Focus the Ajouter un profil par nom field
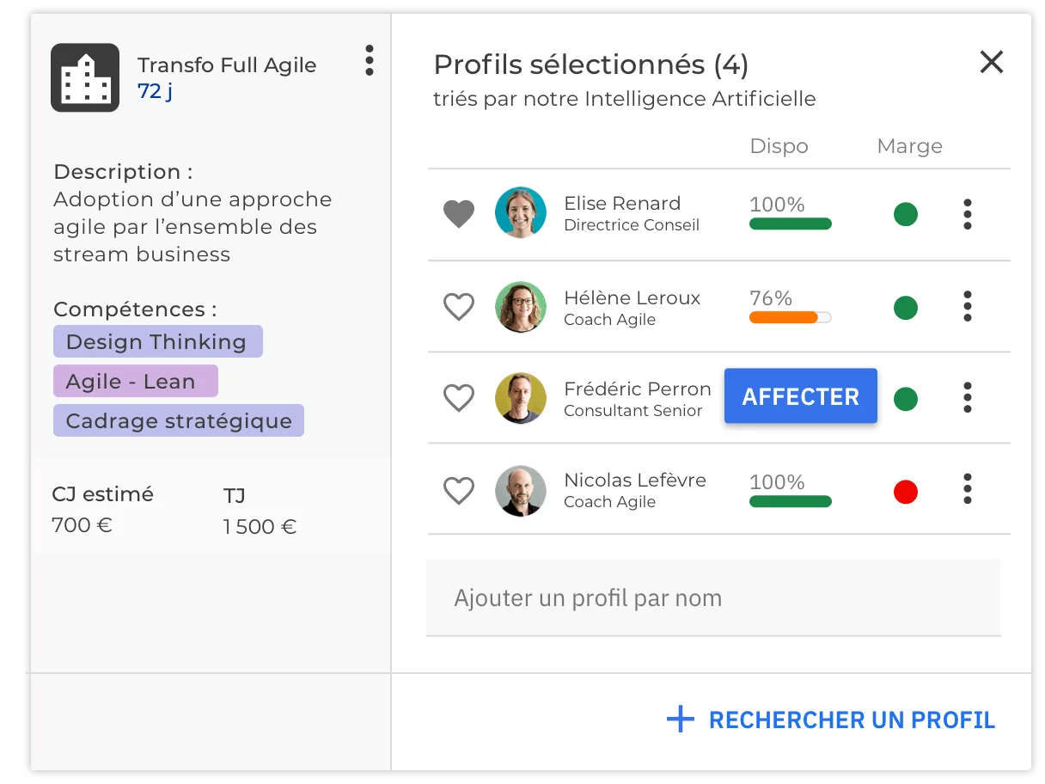The image size is (1045, 784). click(x=713, y=598)
